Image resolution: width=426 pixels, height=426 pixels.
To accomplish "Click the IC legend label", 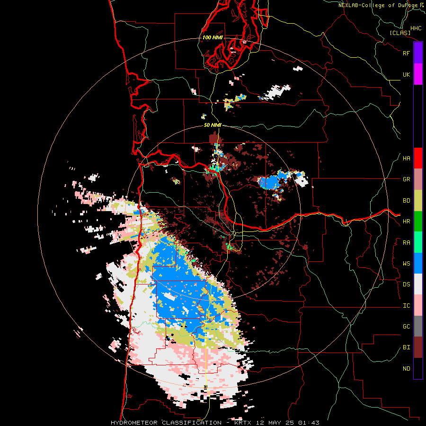I will coord(406,306).
